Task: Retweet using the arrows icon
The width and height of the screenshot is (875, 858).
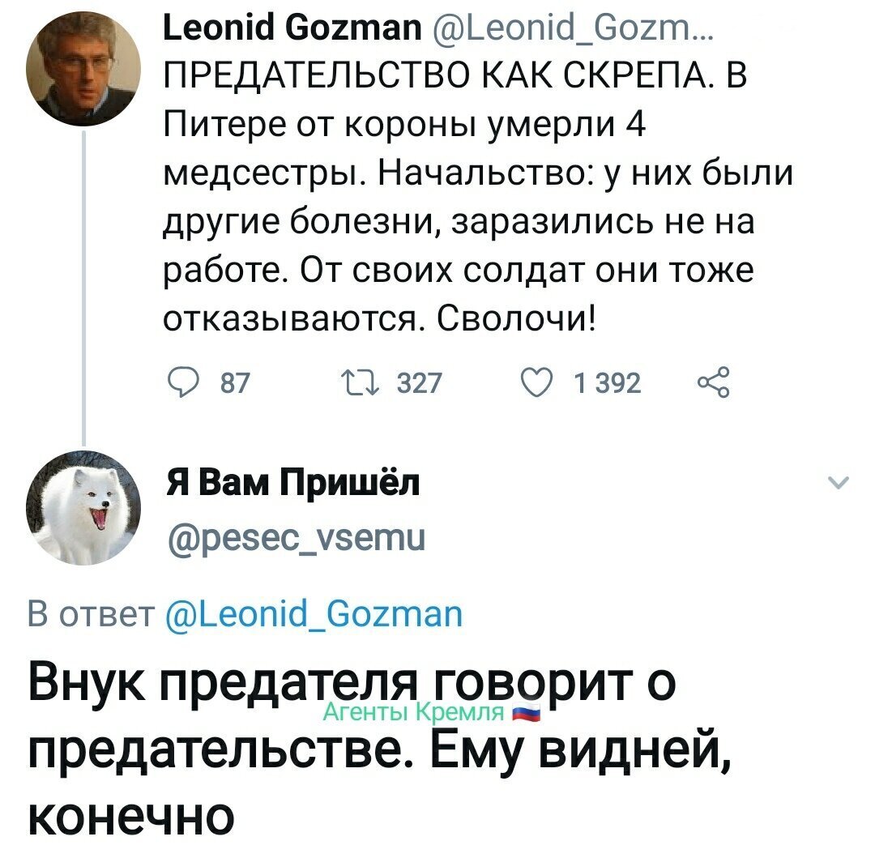Action: click(361, 384)
